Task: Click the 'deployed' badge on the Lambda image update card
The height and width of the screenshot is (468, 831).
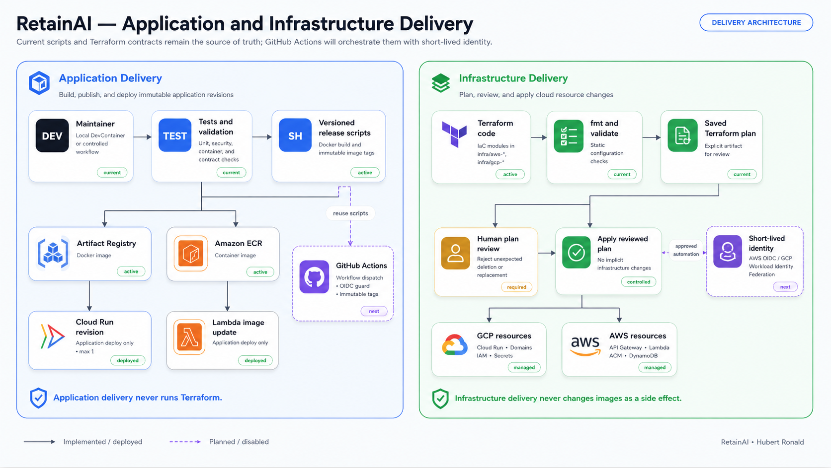Action: (x=255, y=361)
